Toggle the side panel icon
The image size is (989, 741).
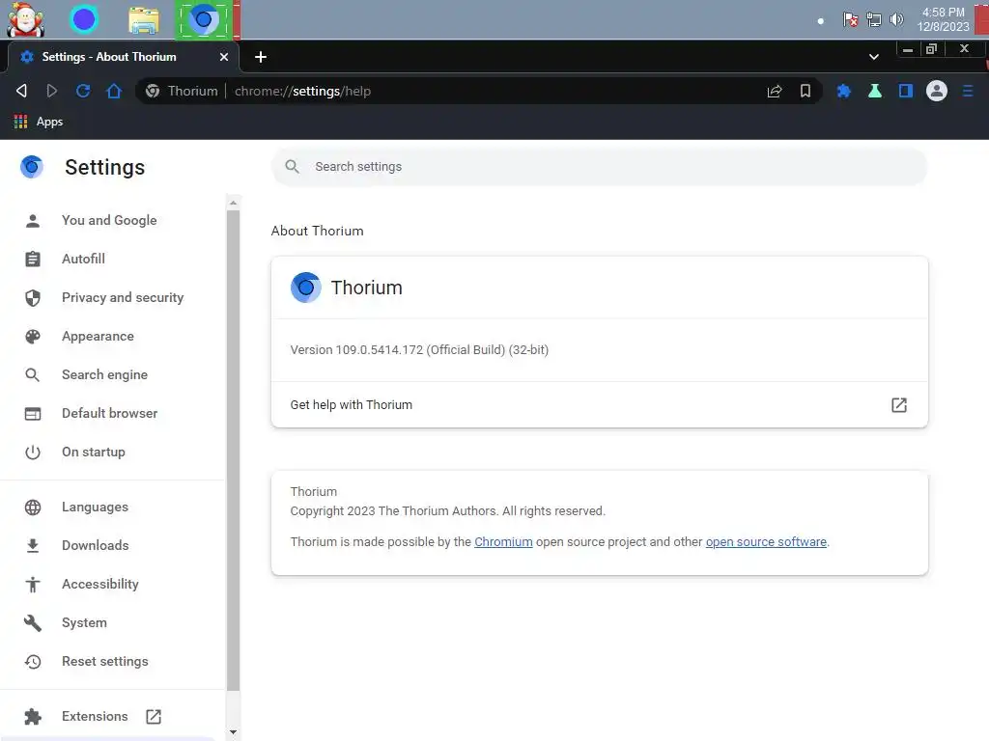(x=906, y=91)
